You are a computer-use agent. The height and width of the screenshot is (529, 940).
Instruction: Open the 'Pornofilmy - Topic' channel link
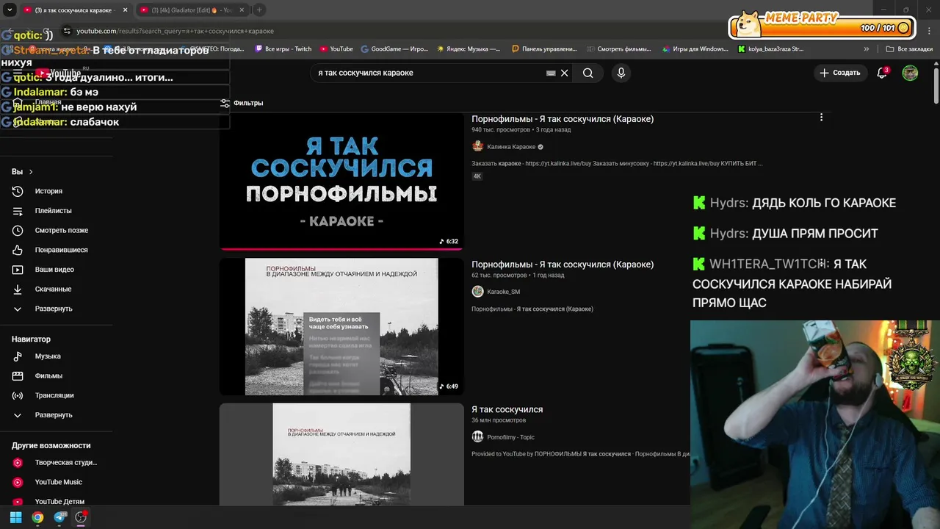(510, 437)
